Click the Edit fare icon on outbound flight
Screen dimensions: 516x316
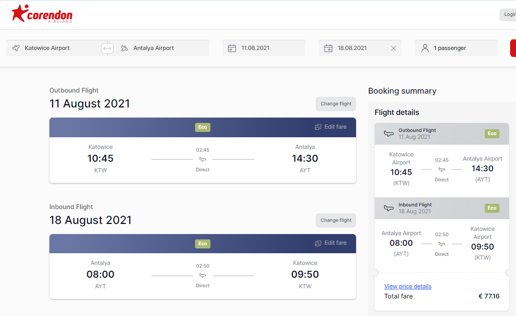(318, 127)
